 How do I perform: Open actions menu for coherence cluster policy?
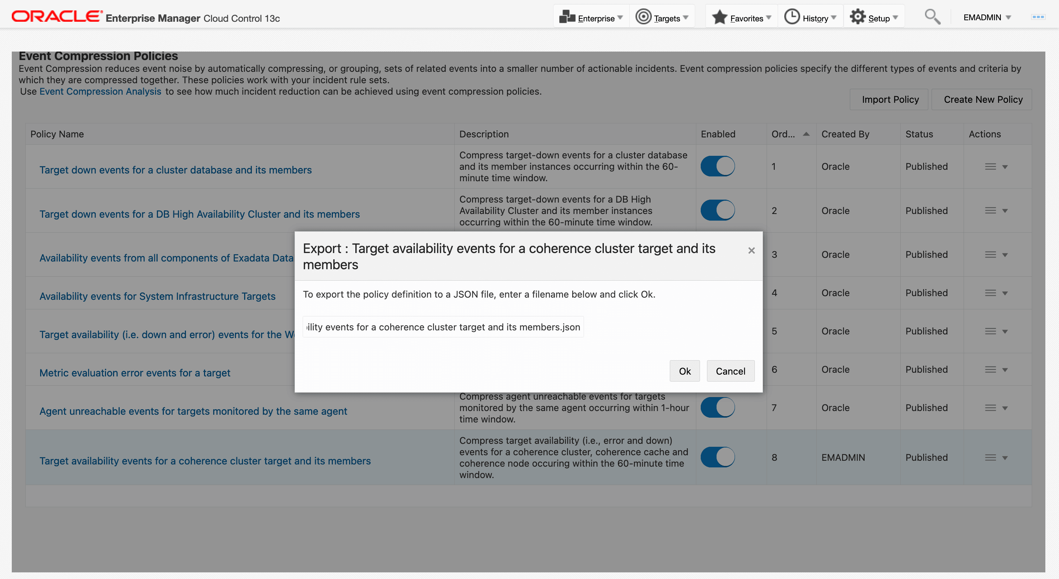[996, 457]
